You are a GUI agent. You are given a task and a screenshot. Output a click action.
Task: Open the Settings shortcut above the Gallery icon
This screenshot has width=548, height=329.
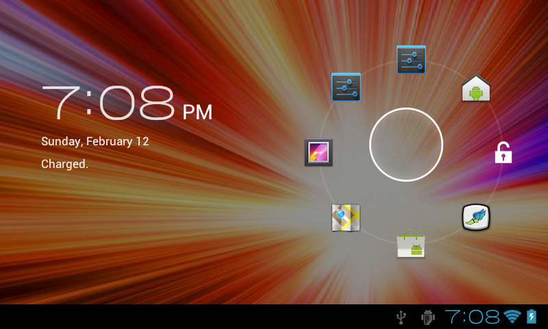click(x=346, y=87)
